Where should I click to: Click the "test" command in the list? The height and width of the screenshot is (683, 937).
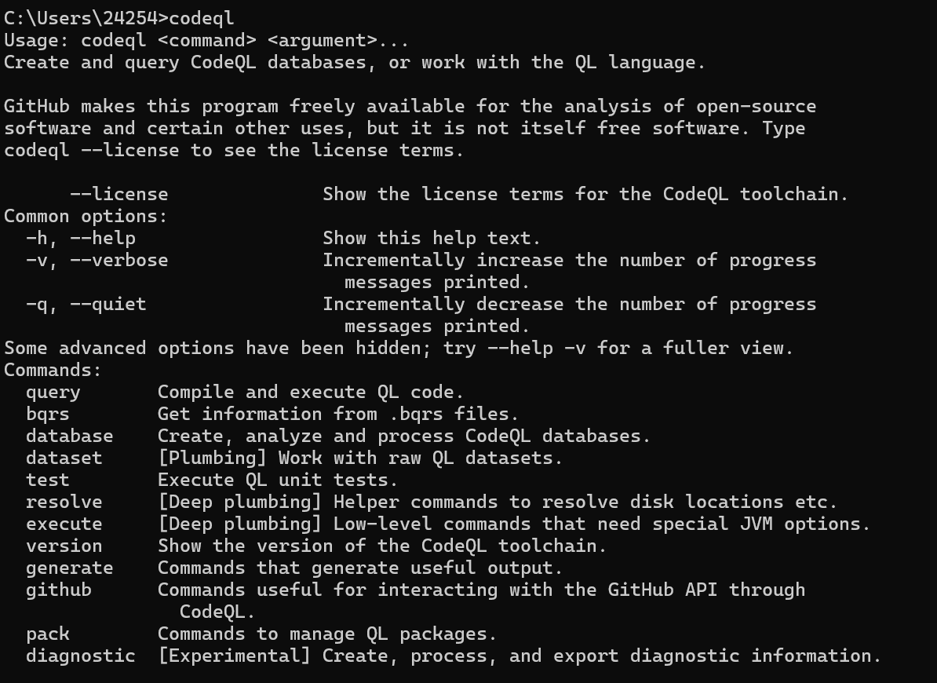[x=47, y=480]
